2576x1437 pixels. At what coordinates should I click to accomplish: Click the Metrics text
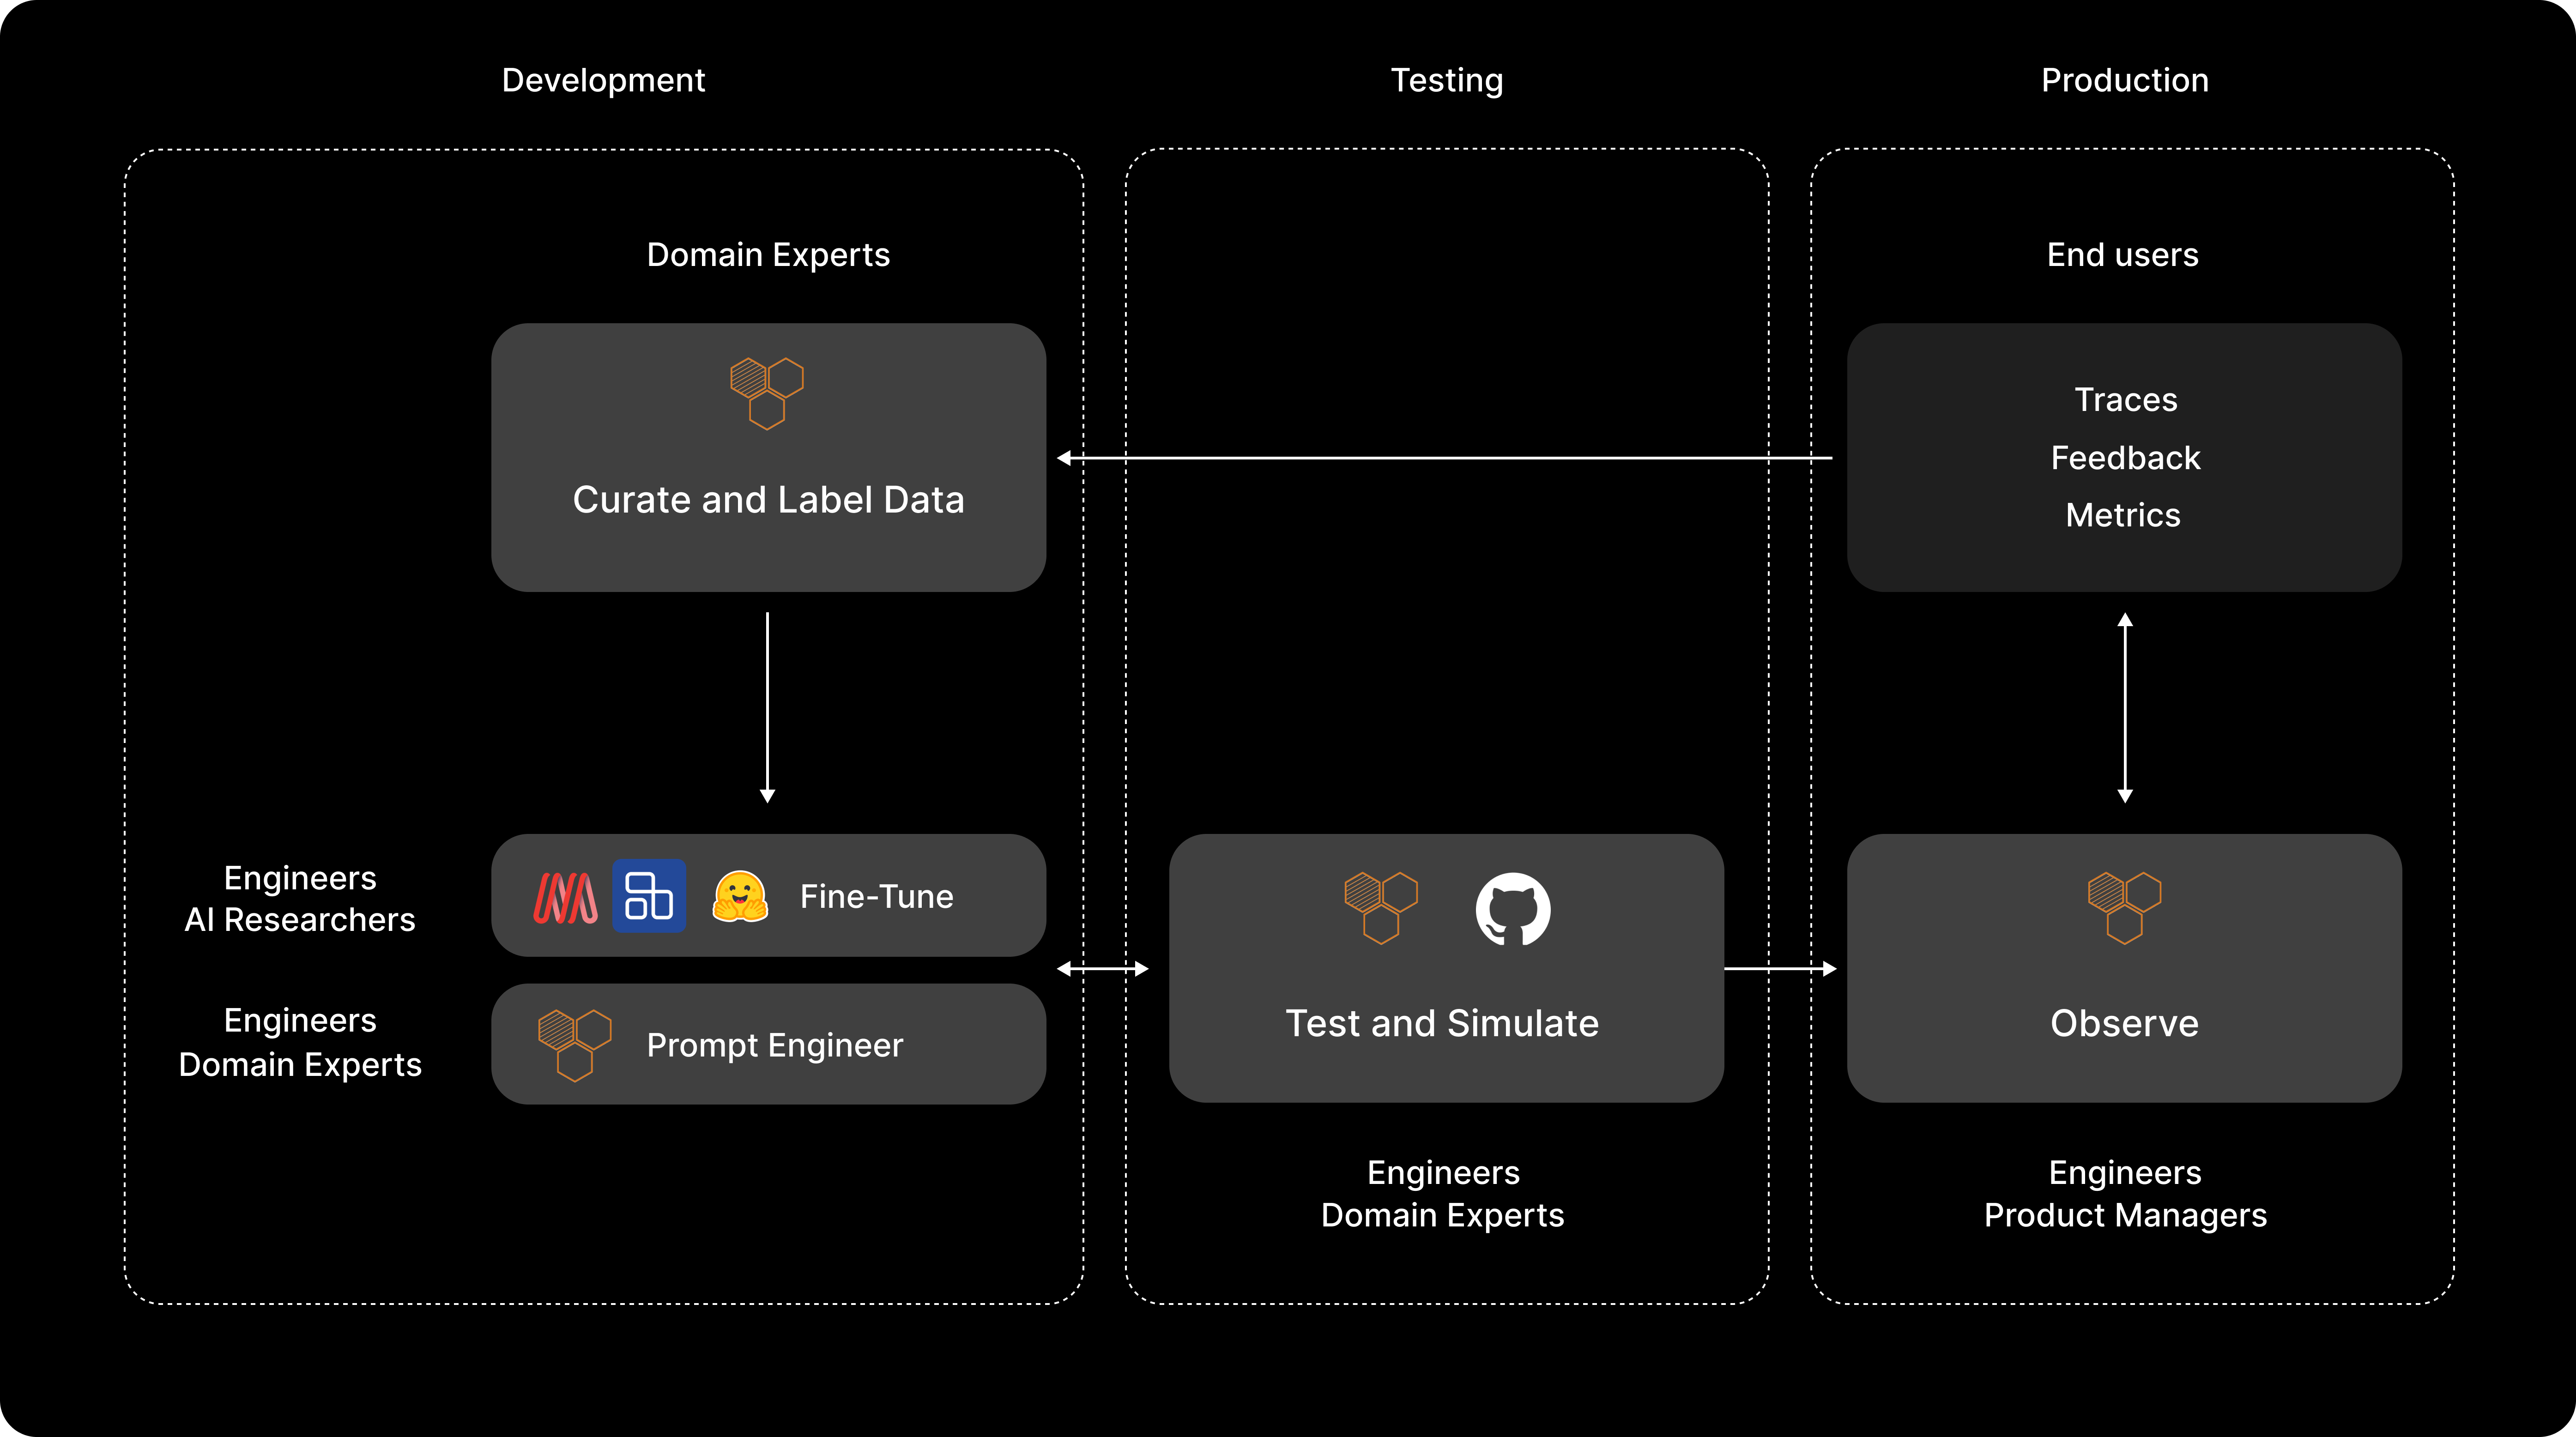2123,515
